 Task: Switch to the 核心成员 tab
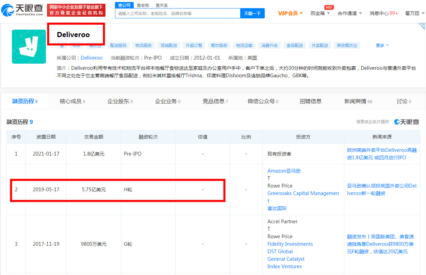pos(72,101)
